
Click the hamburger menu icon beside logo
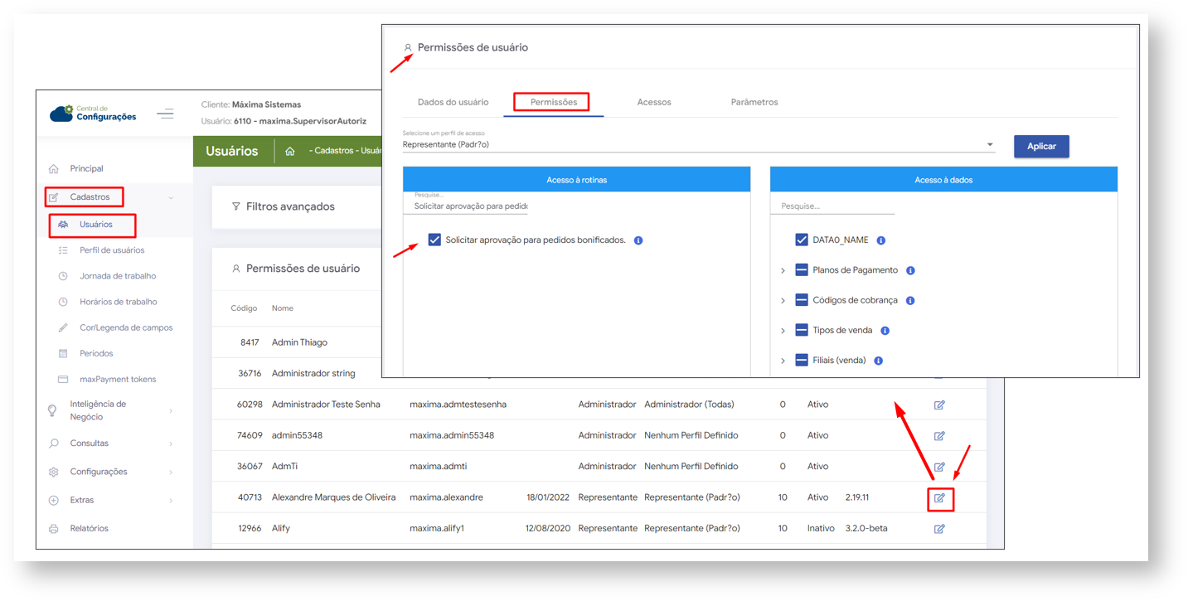pyautogui.click(x=165, y=114)
